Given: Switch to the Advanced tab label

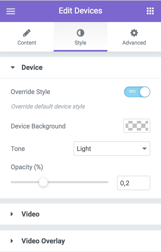Looking at the screenshot, I should click(x=134, y=43).
